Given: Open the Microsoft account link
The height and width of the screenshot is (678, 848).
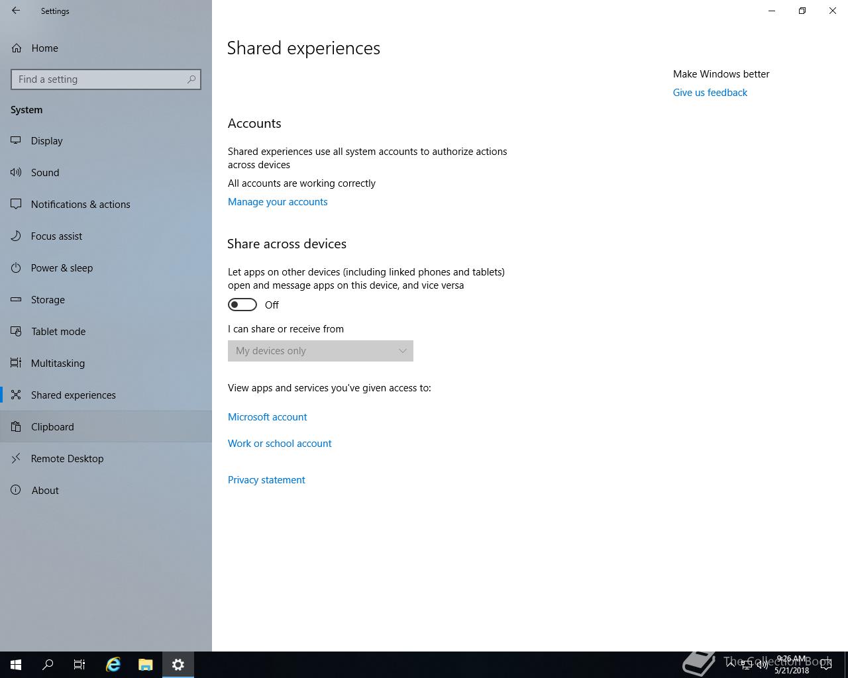Looking at the screenshot, I should tap(268, 417).
